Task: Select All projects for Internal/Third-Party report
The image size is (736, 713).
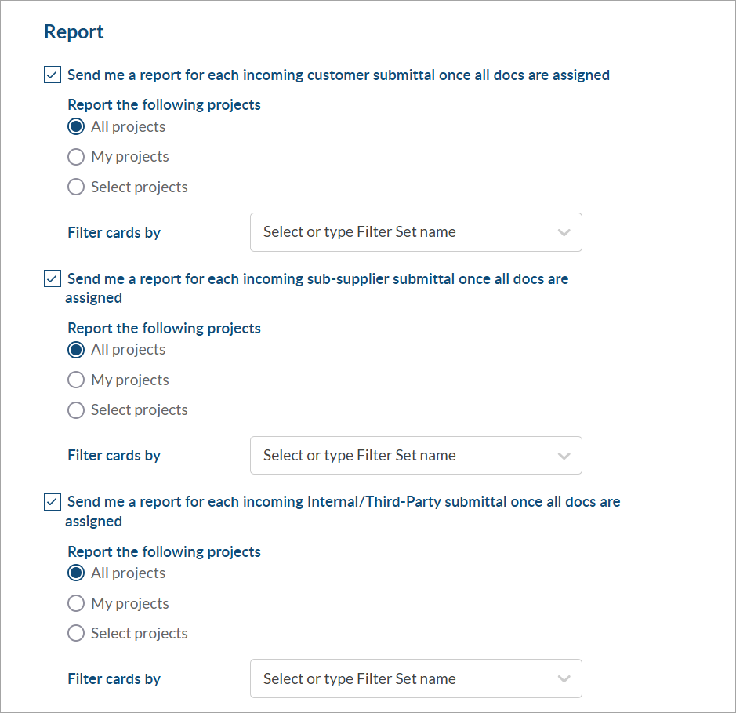Action: (x=76, y=573)
